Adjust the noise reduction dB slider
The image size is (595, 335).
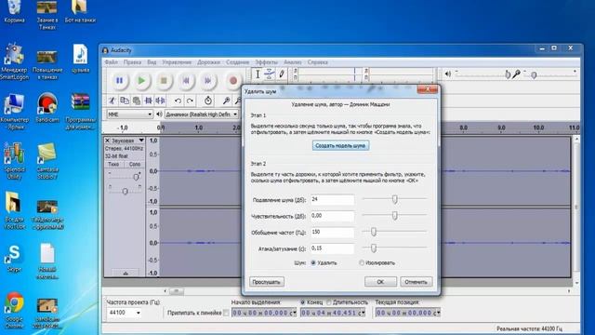point(394,199)
